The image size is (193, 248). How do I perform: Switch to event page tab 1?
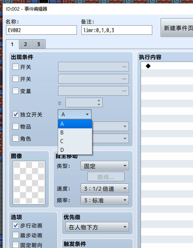[x=12, y=44]
